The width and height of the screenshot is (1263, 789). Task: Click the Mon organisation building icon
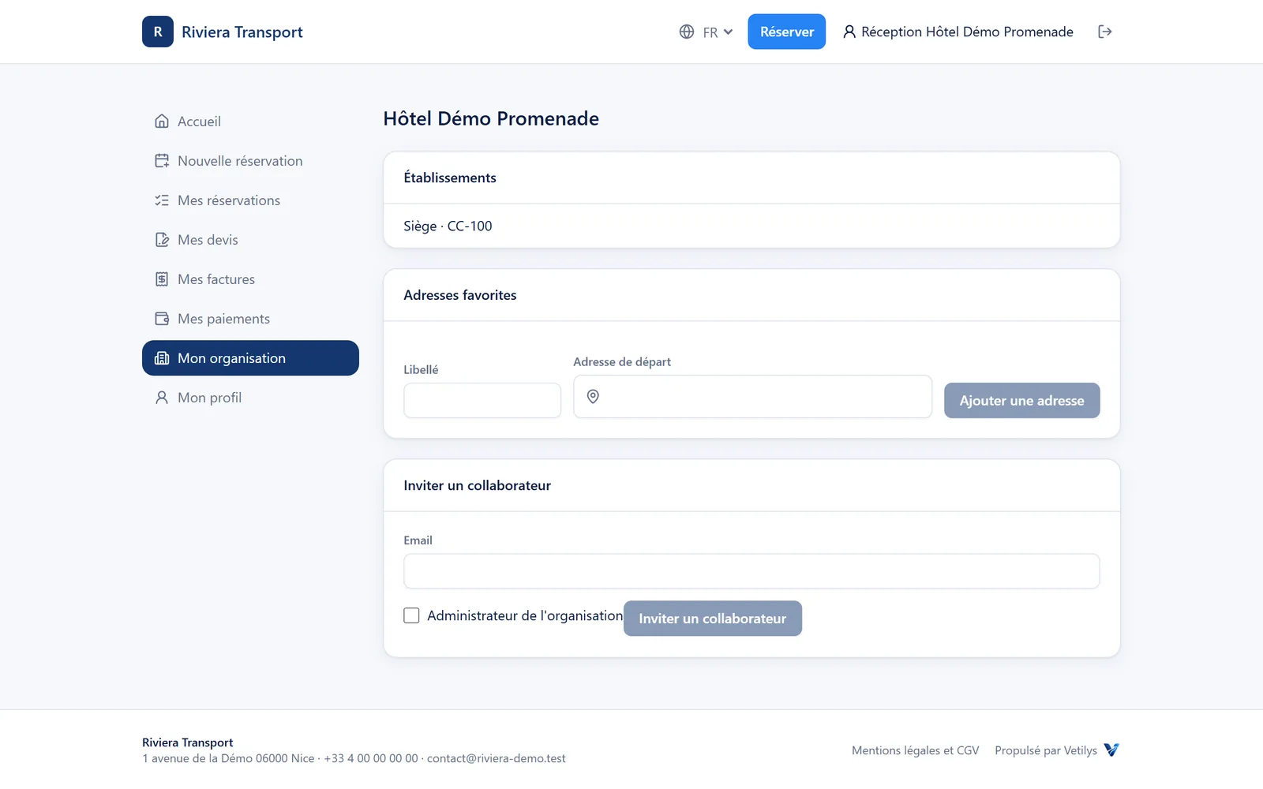(162, 358)
